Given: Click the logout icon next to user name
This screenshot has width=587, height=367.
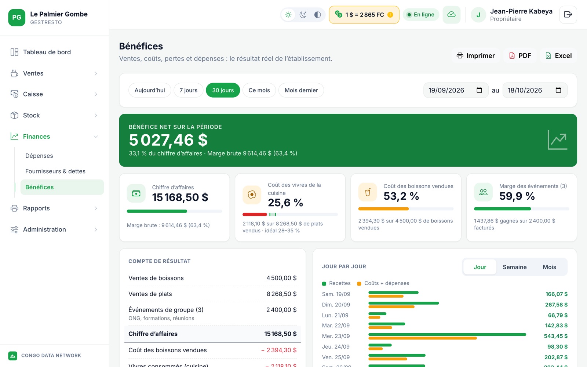Looking at the screenshot, I should pos(568,15).
